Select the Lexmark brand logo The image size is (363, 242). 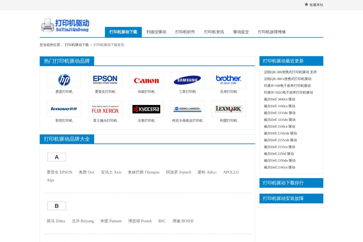(x=229, y=109)
